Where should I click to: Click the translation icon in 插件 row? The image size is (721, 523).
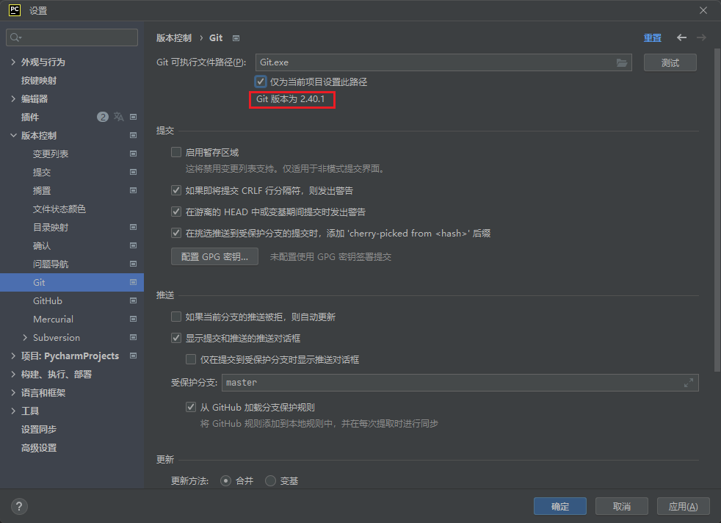click(119, 117)
